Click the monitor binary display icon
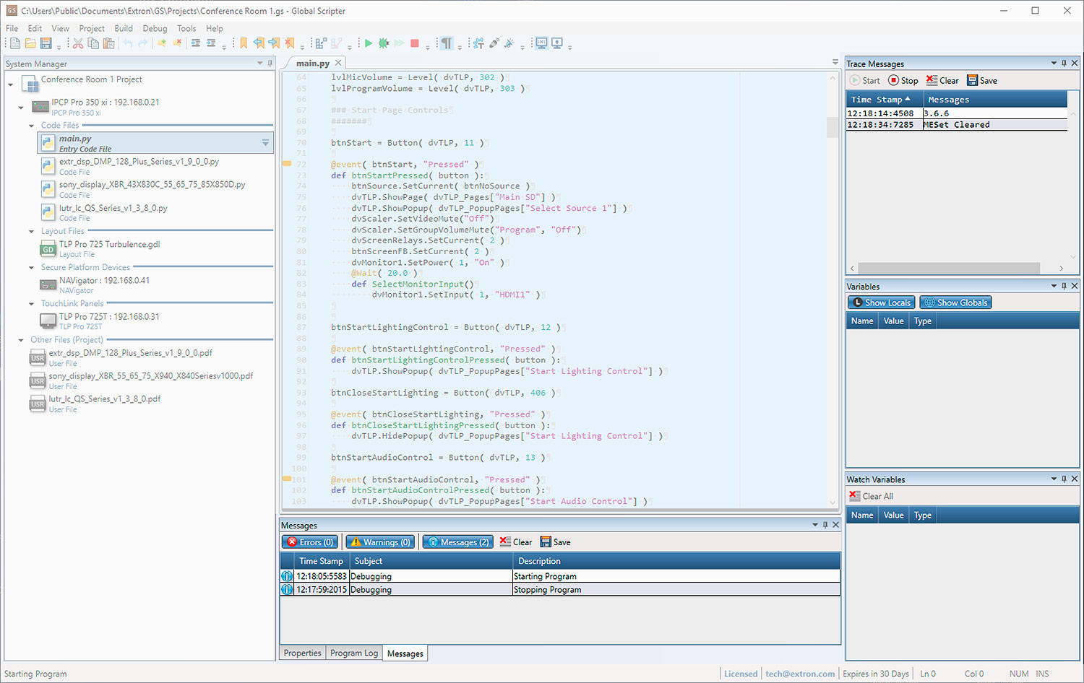Image resolution: width=1084 pixels, height=683 pixels. point(541,43)
